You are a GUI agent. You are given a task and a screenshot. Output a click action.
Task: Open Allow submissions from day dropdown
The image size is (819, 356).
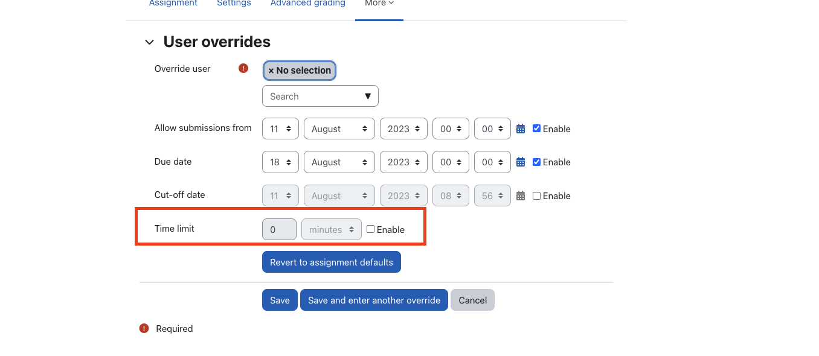280,129
